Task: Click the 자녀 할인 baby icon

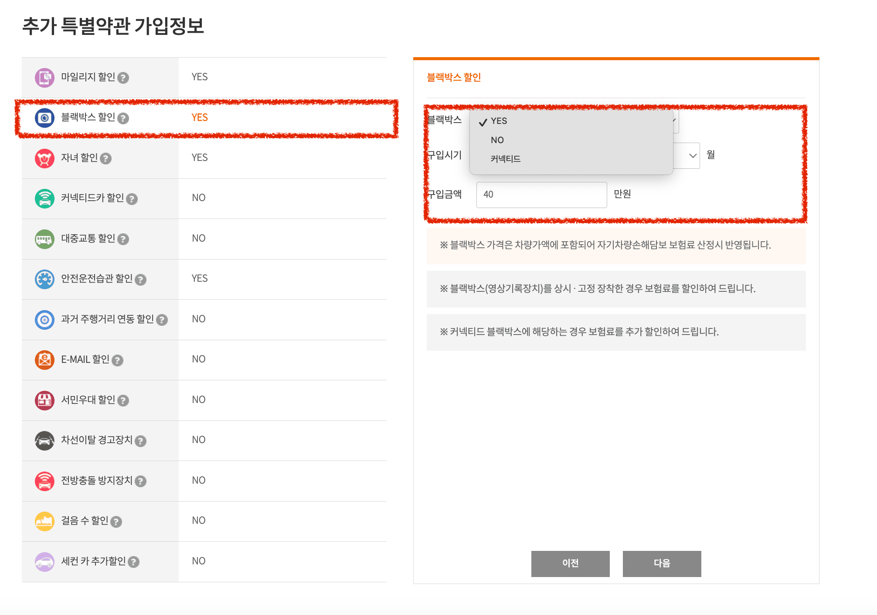Action: (x=44, y=158)
